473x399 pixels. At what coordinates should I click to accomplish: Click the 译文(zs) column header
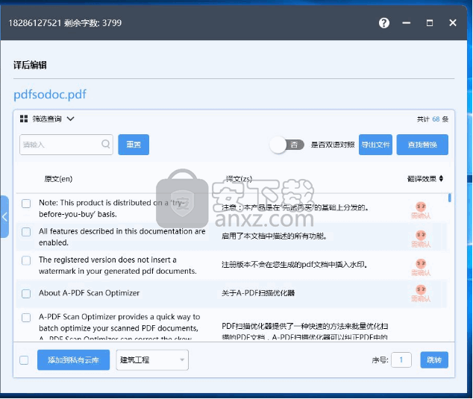239,179
